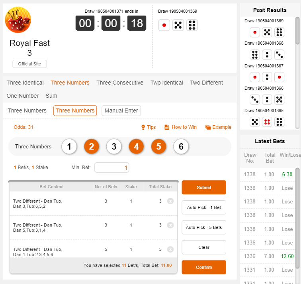This screenshot has height=284, width=301.
Task: Deselect the highlighted number 2 ball
Action: pos(91,147)
